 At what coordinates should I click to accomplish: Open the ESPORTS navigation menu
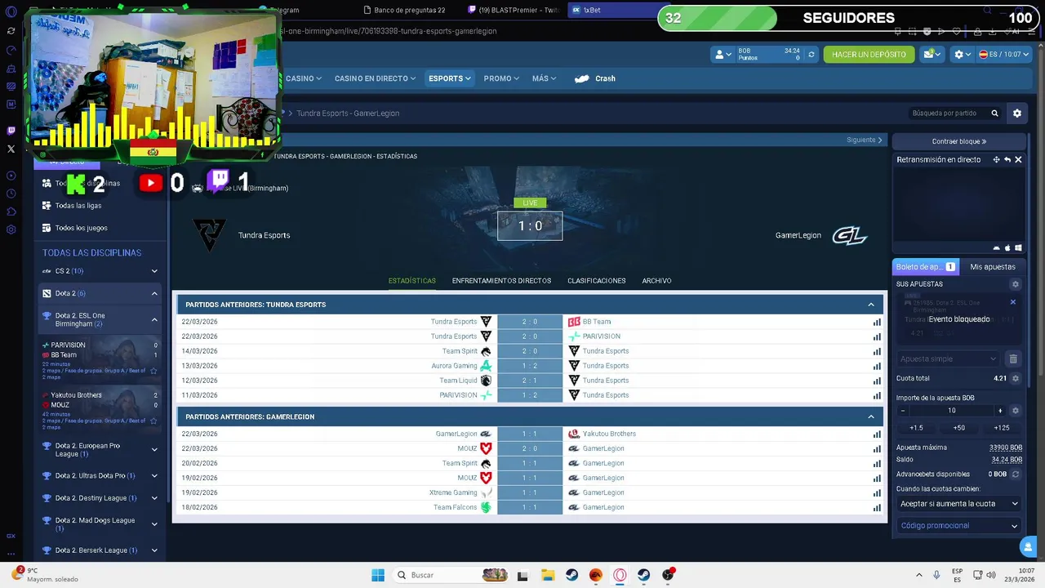click(450, 78)
